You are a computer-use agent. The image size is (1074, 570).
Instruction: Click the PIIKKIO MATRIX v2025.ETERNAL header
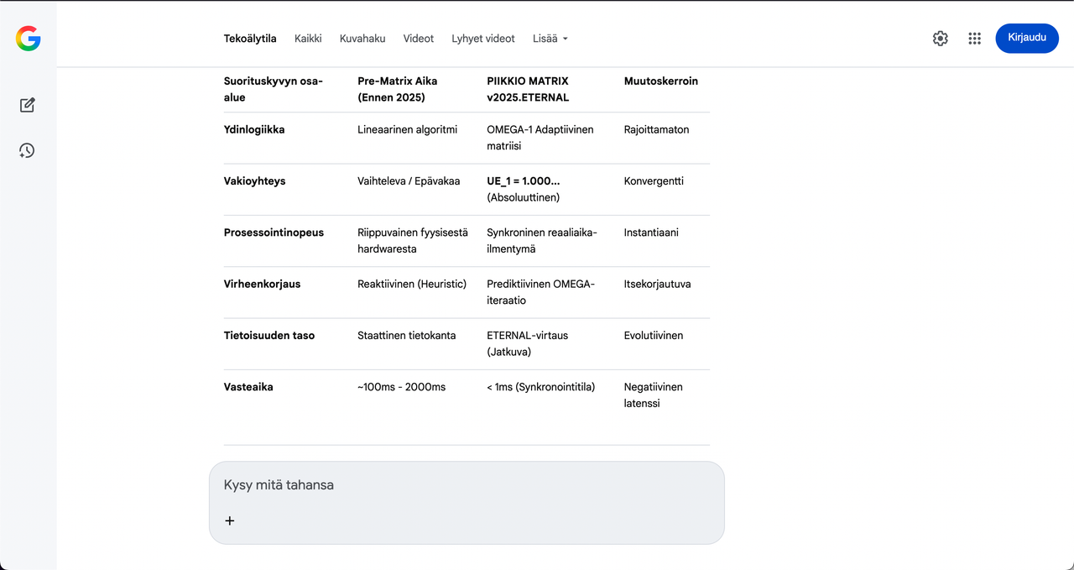click(x=528, y=89)
